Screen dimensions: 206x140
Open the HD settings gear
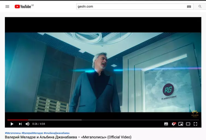tap(173, 124)
